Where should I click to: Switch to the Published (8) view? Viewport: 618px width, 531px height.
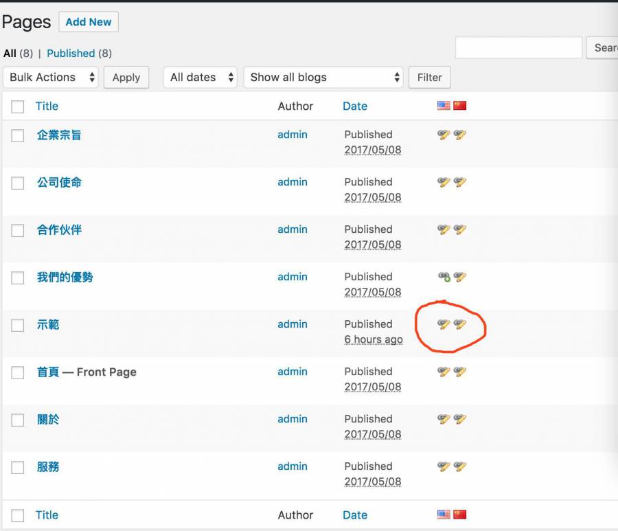pos(79,53)
